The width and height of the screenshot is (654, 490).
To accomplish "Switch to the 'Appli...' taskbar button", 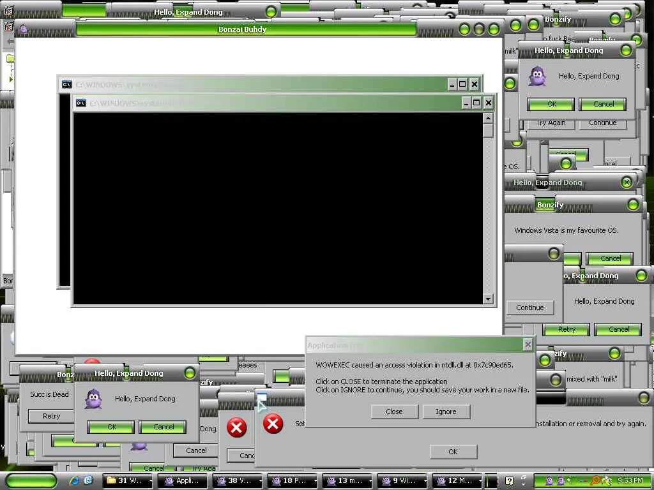I will pyautogui.click(x=182, y=481).
